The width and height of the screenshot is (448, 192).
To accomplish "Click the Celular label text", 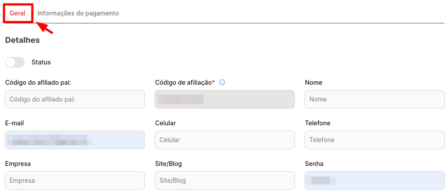I will (166, 123).
